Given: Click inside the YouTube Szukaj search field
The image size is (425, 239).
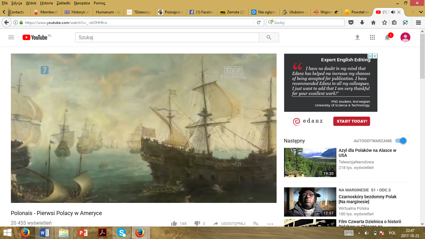Looking at the screenshot, I should pos(167,37).
